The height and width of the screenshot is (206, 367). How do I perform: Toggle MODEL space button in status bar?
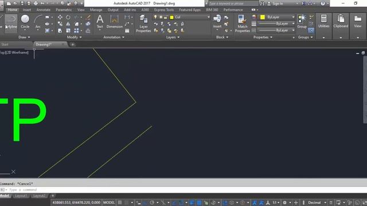(109, 203)
